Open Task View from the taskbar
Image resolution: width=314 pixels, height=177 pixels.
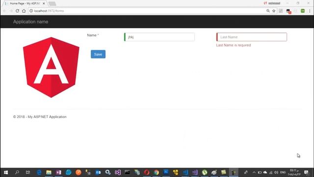click(28, 173)
